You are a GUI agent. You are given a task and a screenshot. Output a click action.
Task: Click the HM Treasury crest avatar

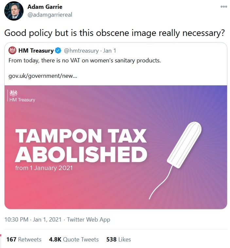[x=12, y=50]
